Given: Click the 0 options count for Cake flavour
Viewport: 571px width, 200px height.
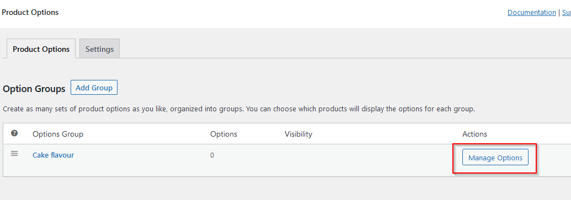Looking at the screenshot, I should pyautogui.click(x=212, y=155).
